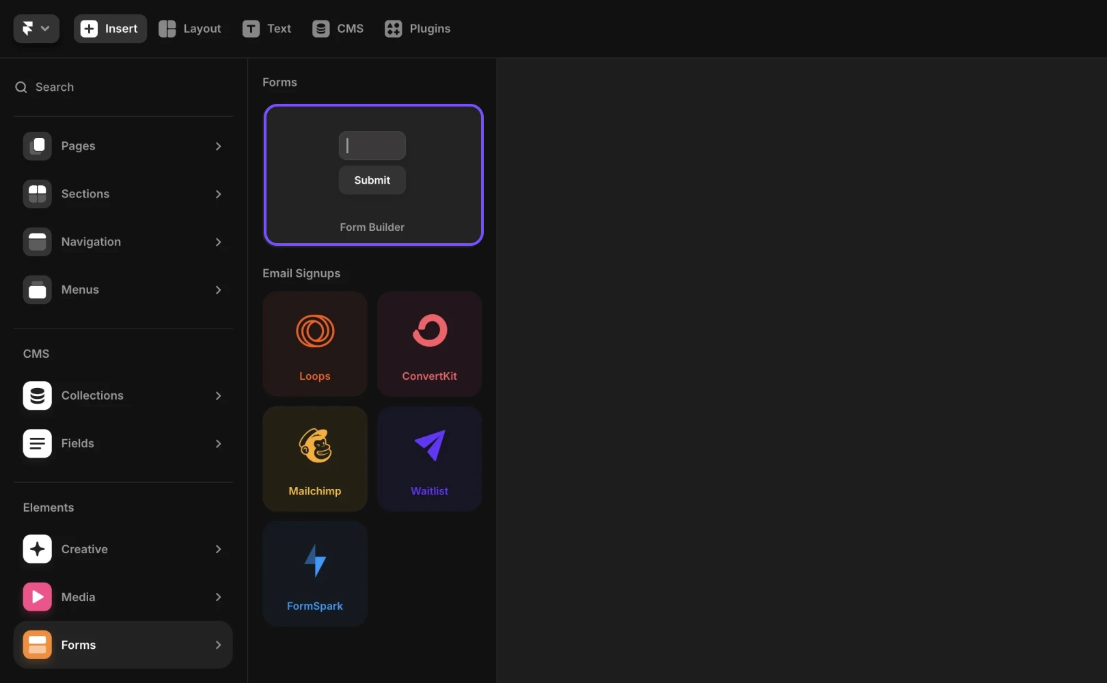Select the Collections category label
The height and width of the screenshot is (683, 1107).
[x=92, y=395]
